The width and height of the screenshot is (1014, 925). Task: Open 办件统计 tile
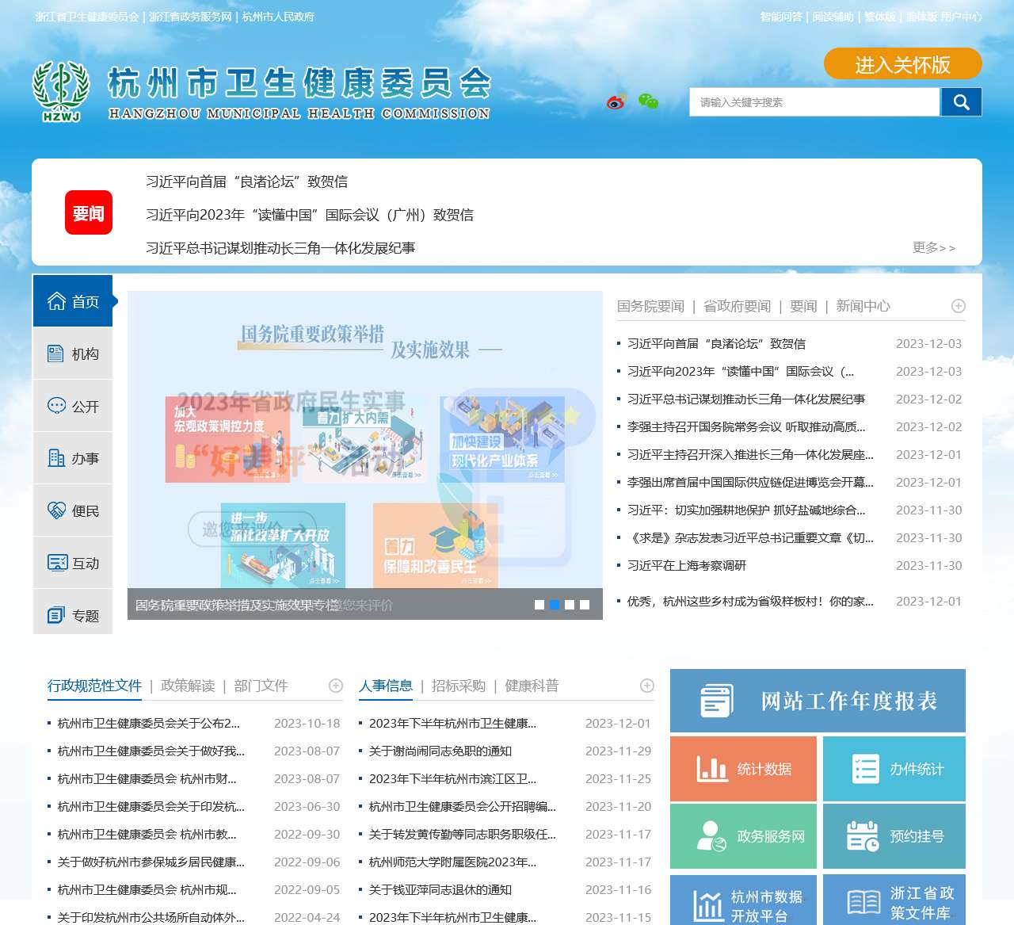tap(894, 769)
